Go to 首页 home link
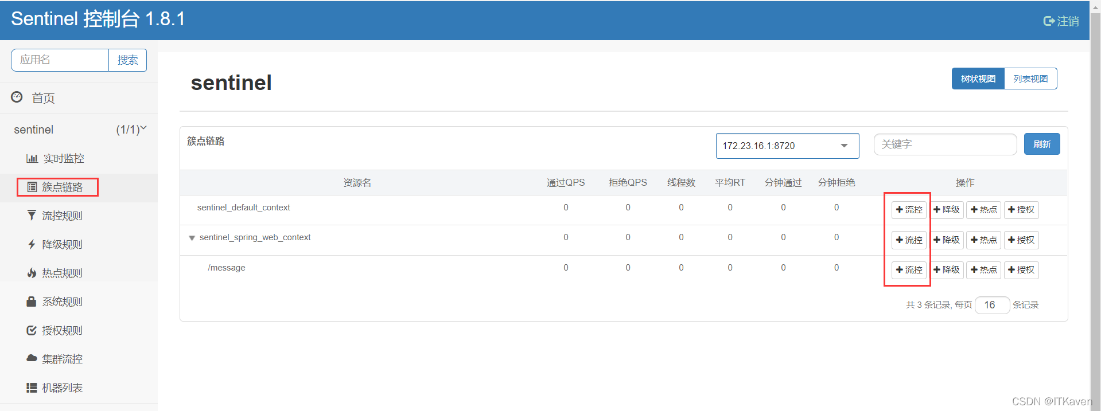The image size is (1101, 411). (x=43, y=98)
